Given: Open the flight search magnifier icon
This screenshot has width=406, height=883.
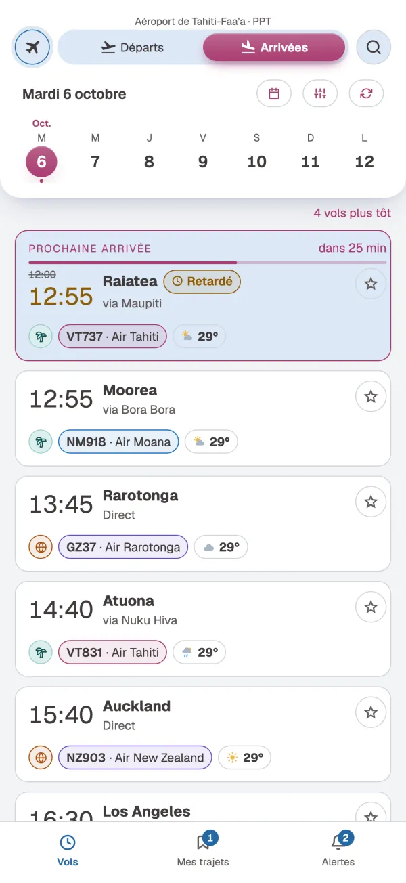Looking at the screenshot, I should (374, 47).
